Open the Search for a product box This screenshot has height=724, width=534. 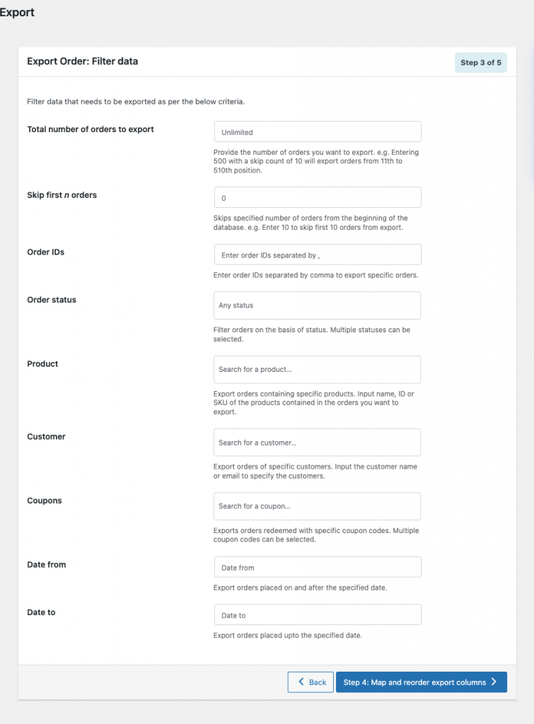(318, 370)
